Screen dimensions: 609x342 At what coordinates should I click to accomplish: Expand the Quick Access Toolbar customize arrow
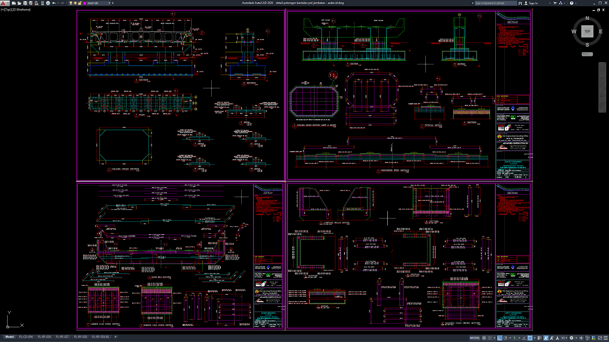click(x=113, y=3)
